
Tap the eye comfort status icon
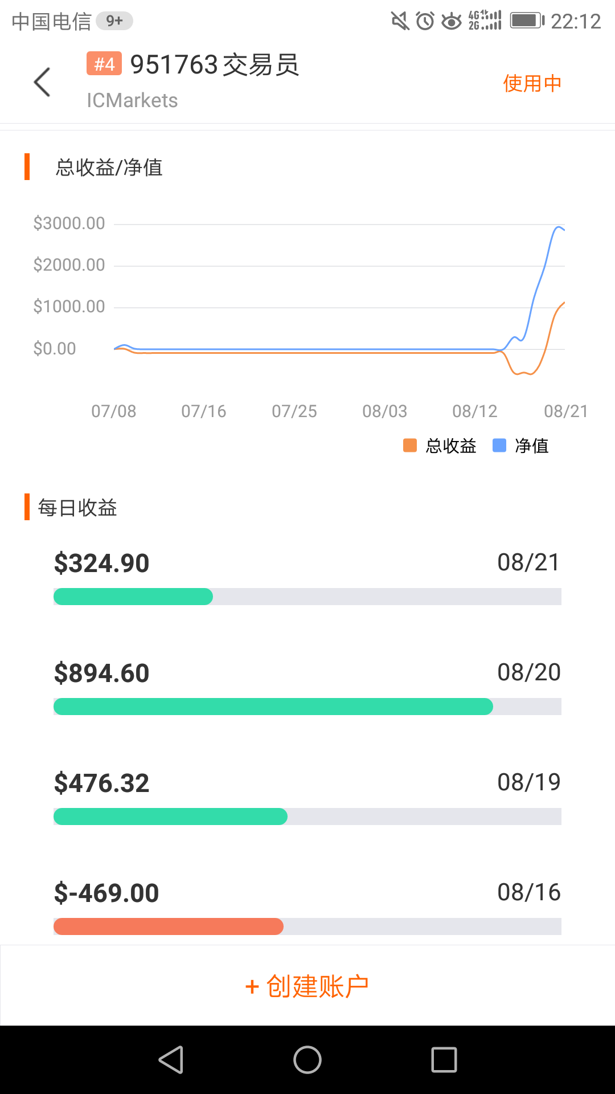pos(452,21)
